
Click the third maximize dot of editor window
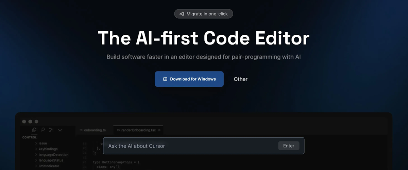pos(36,121)
